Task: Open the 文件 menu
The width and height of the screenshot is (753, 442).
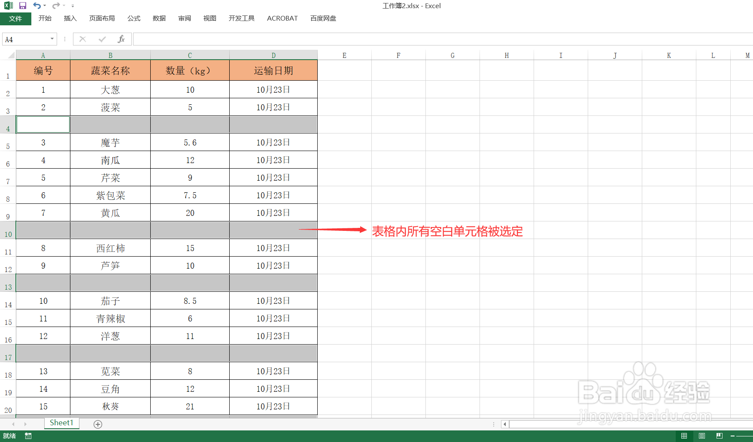Action: point(15,18)
